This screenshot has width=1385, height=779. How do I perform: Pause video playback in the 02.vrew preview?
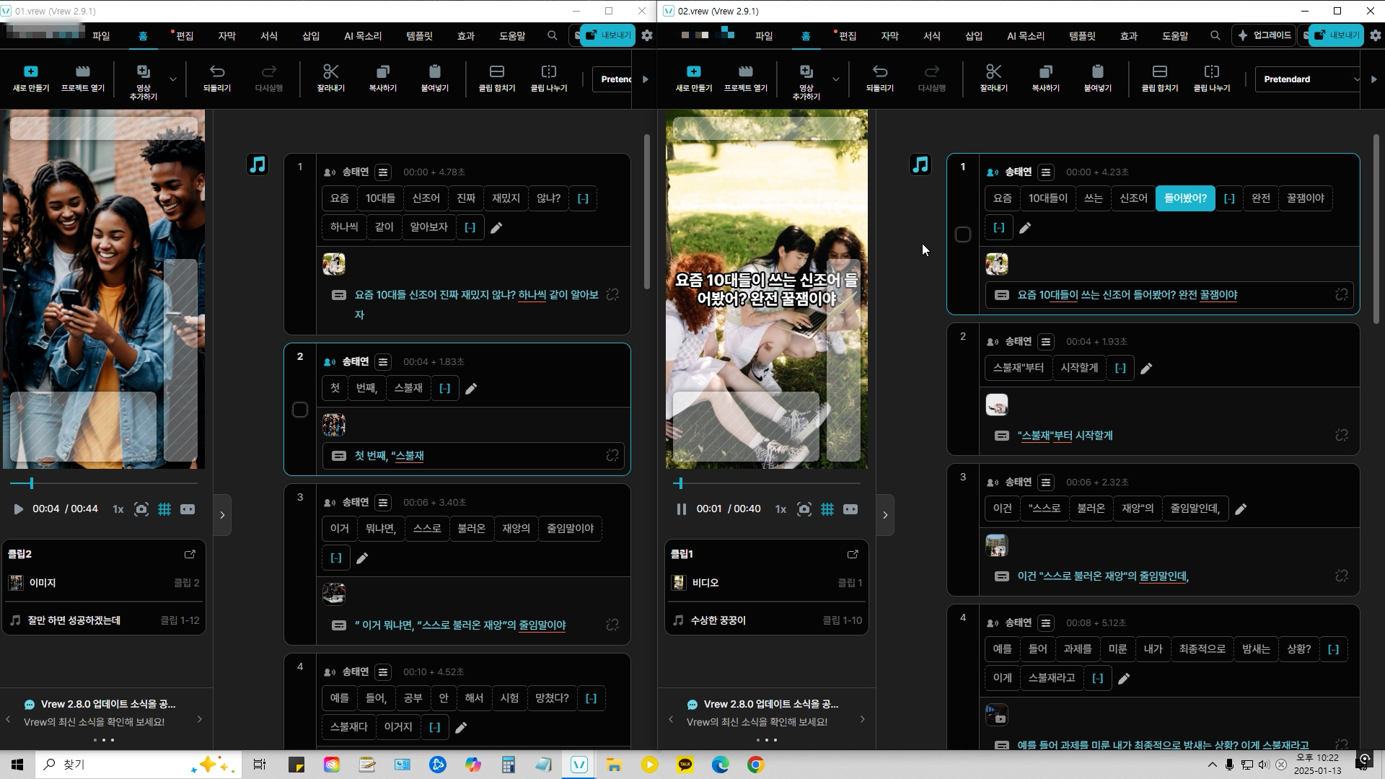(x=681, y=509)
